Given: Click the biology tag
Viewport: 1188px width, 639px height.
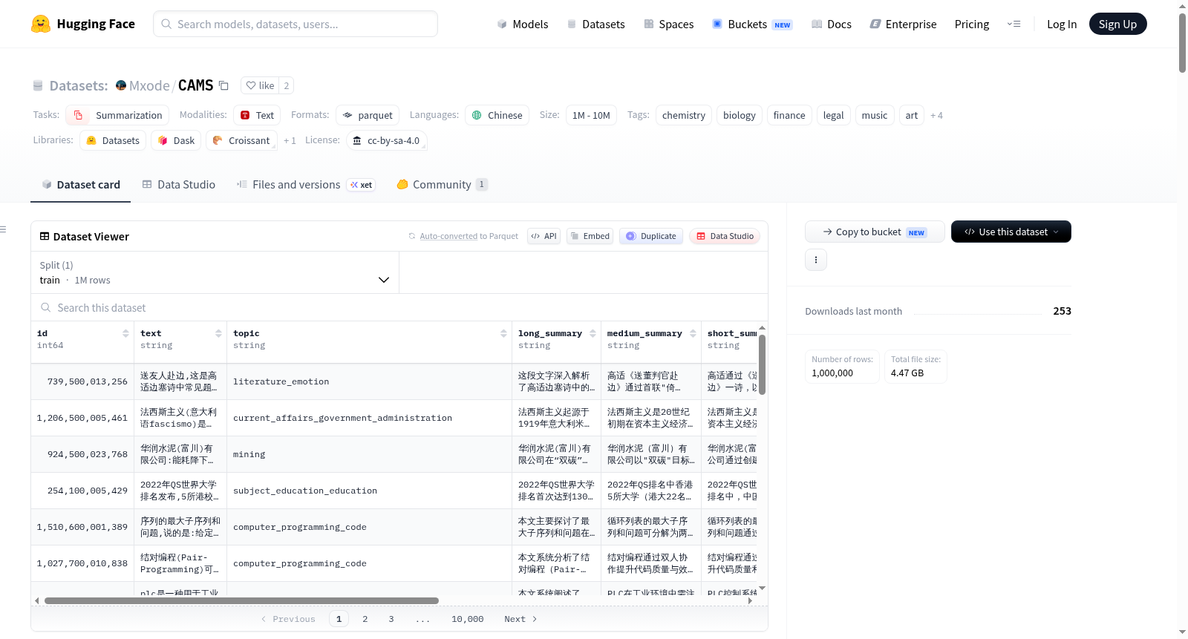Looking at the screenshot, I should pyautogui.click(x=740, y=115).
